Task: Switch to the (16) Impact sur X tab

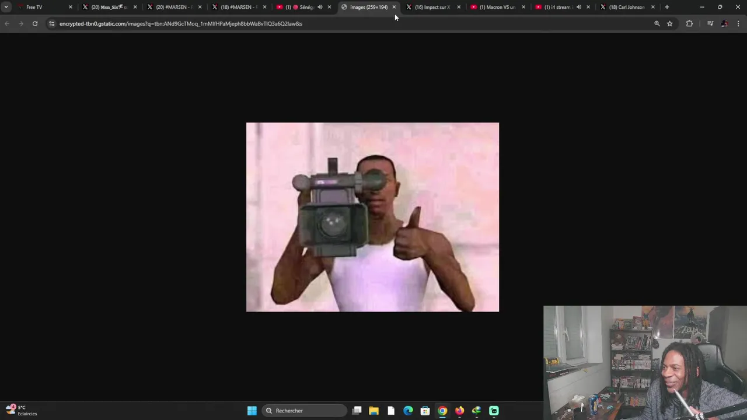Action: pos(432,7)
